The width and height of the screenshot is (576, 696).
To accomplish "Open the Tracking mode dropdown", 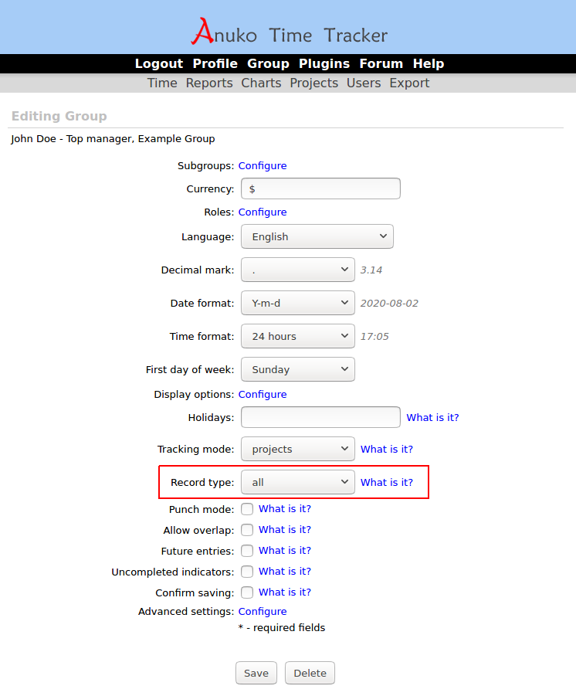I will tap(297, 449).
